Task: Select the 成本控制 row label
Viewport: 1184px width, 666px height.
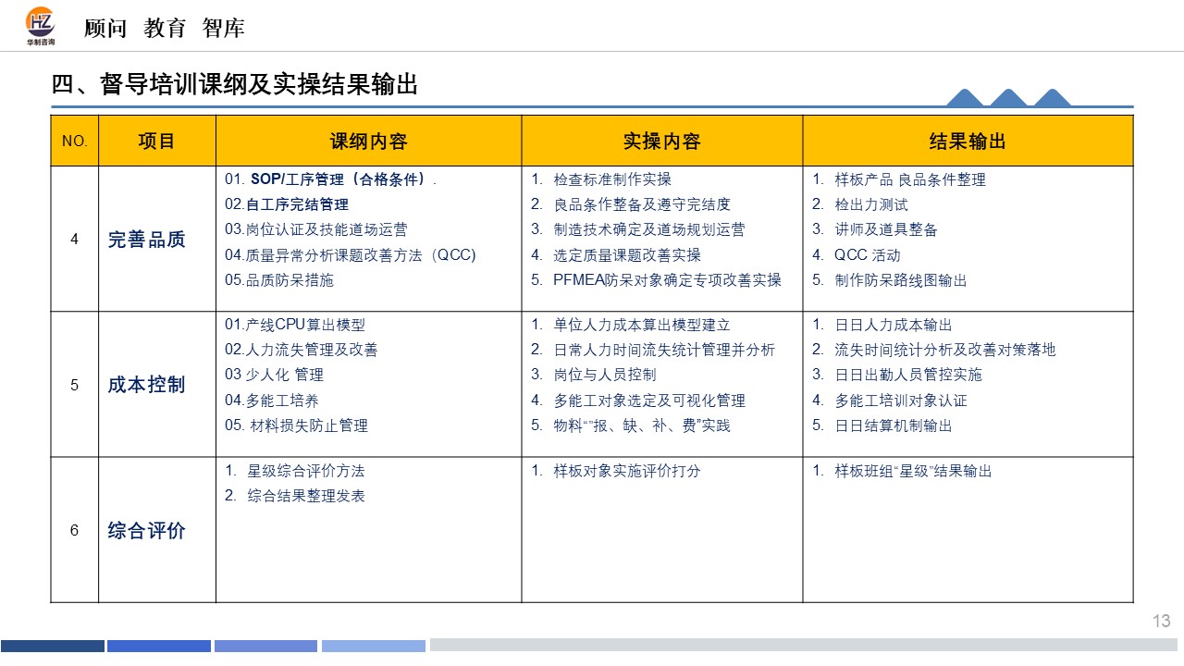Action: pyautogui.click(x=147, y=385)
